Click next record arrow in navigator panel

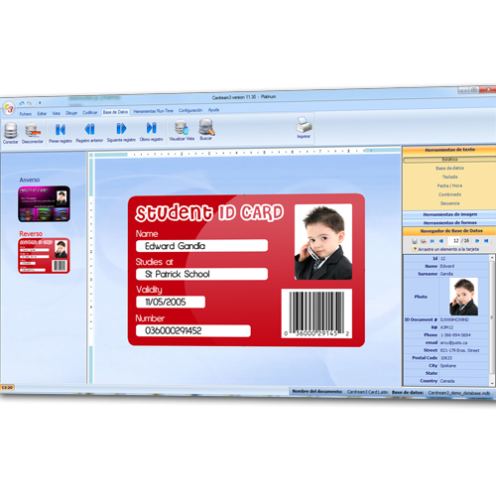tap(477, 241)
